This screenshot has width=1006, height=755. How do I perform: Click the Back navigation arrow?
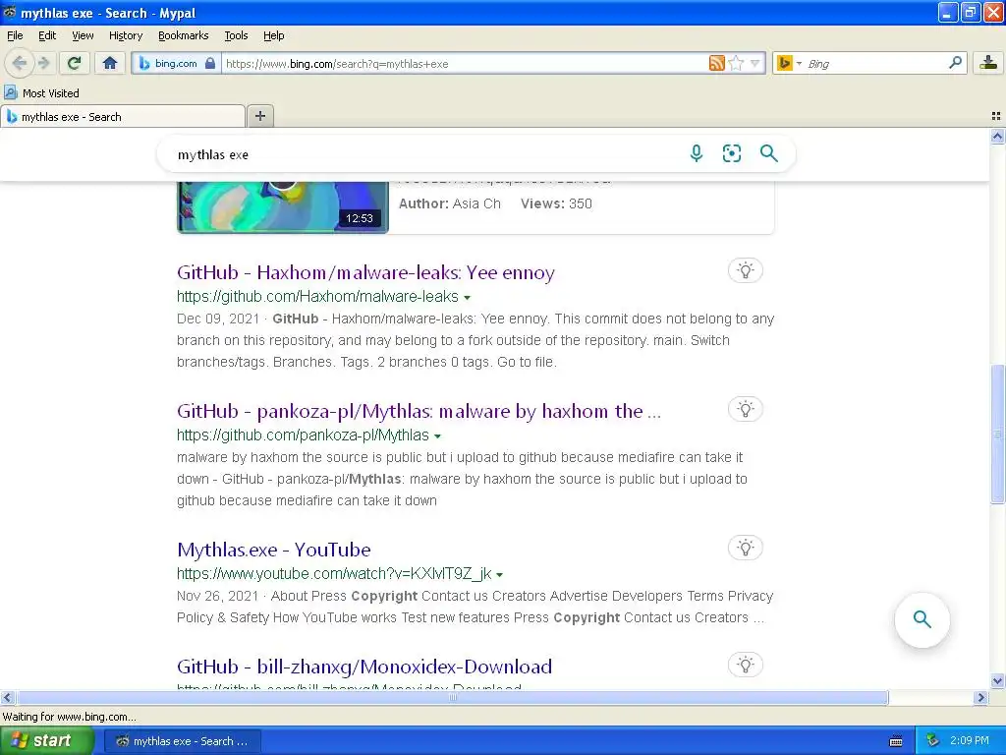click(x=20, y=63)
